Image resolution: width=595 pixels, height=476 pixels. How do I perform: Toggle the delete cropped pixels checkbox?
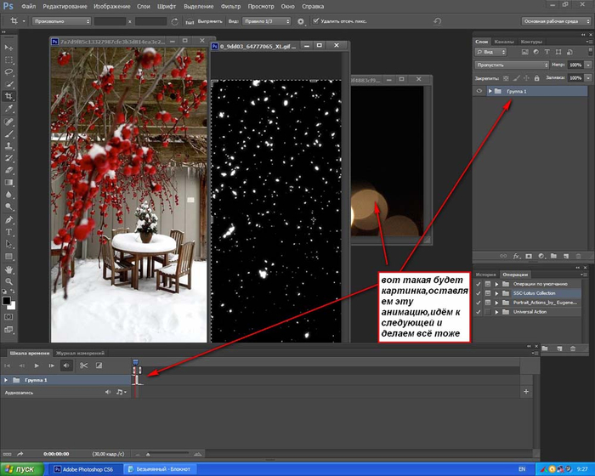point(315,21)
